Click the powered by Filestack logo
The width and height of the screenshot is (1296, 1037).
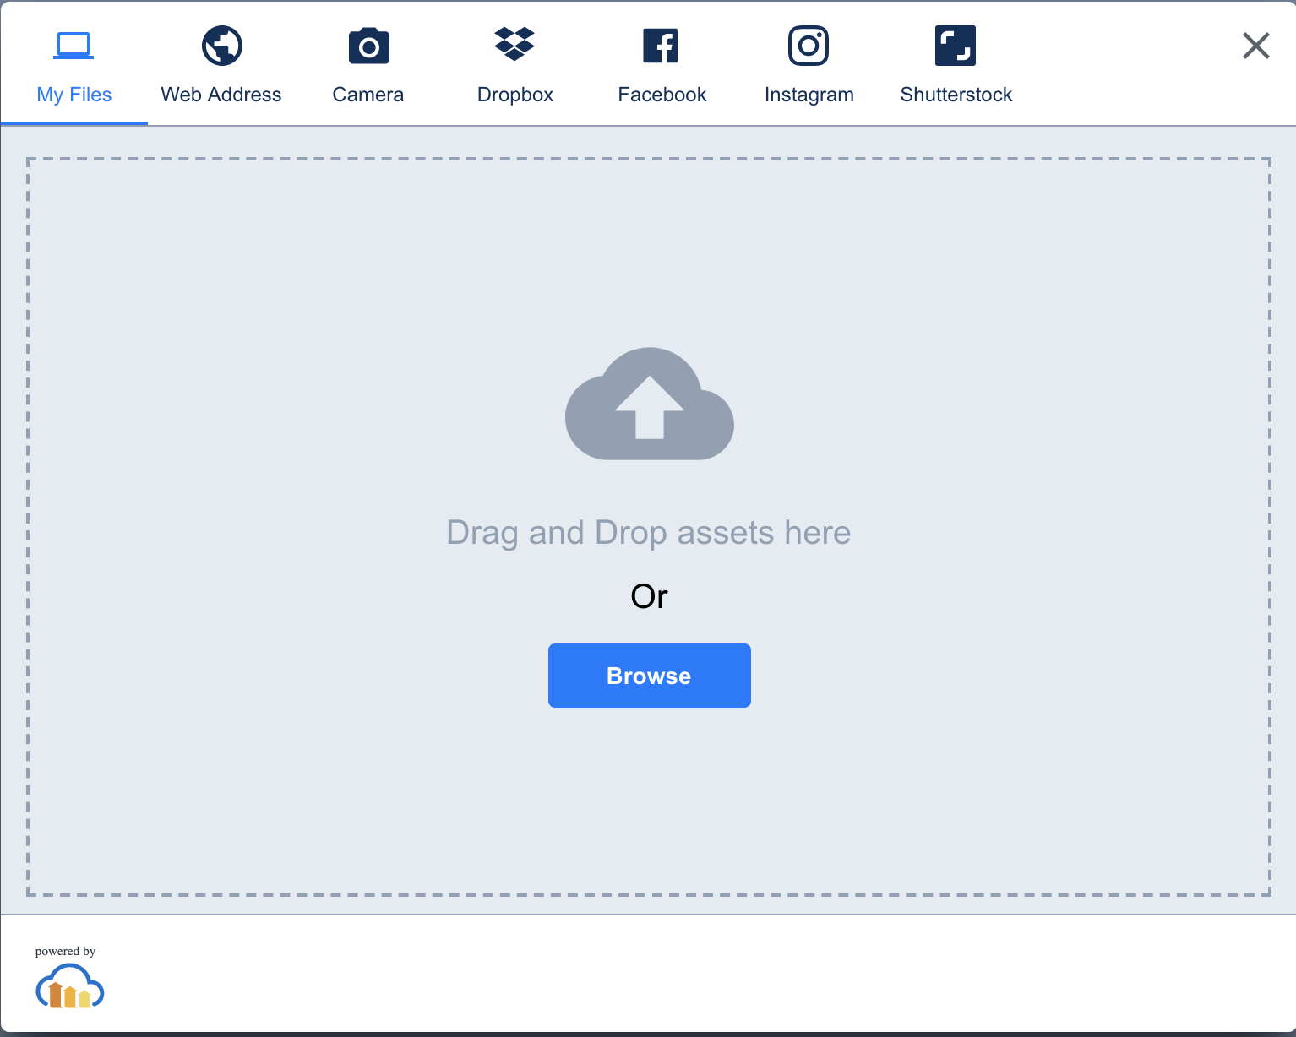[69, 986]
